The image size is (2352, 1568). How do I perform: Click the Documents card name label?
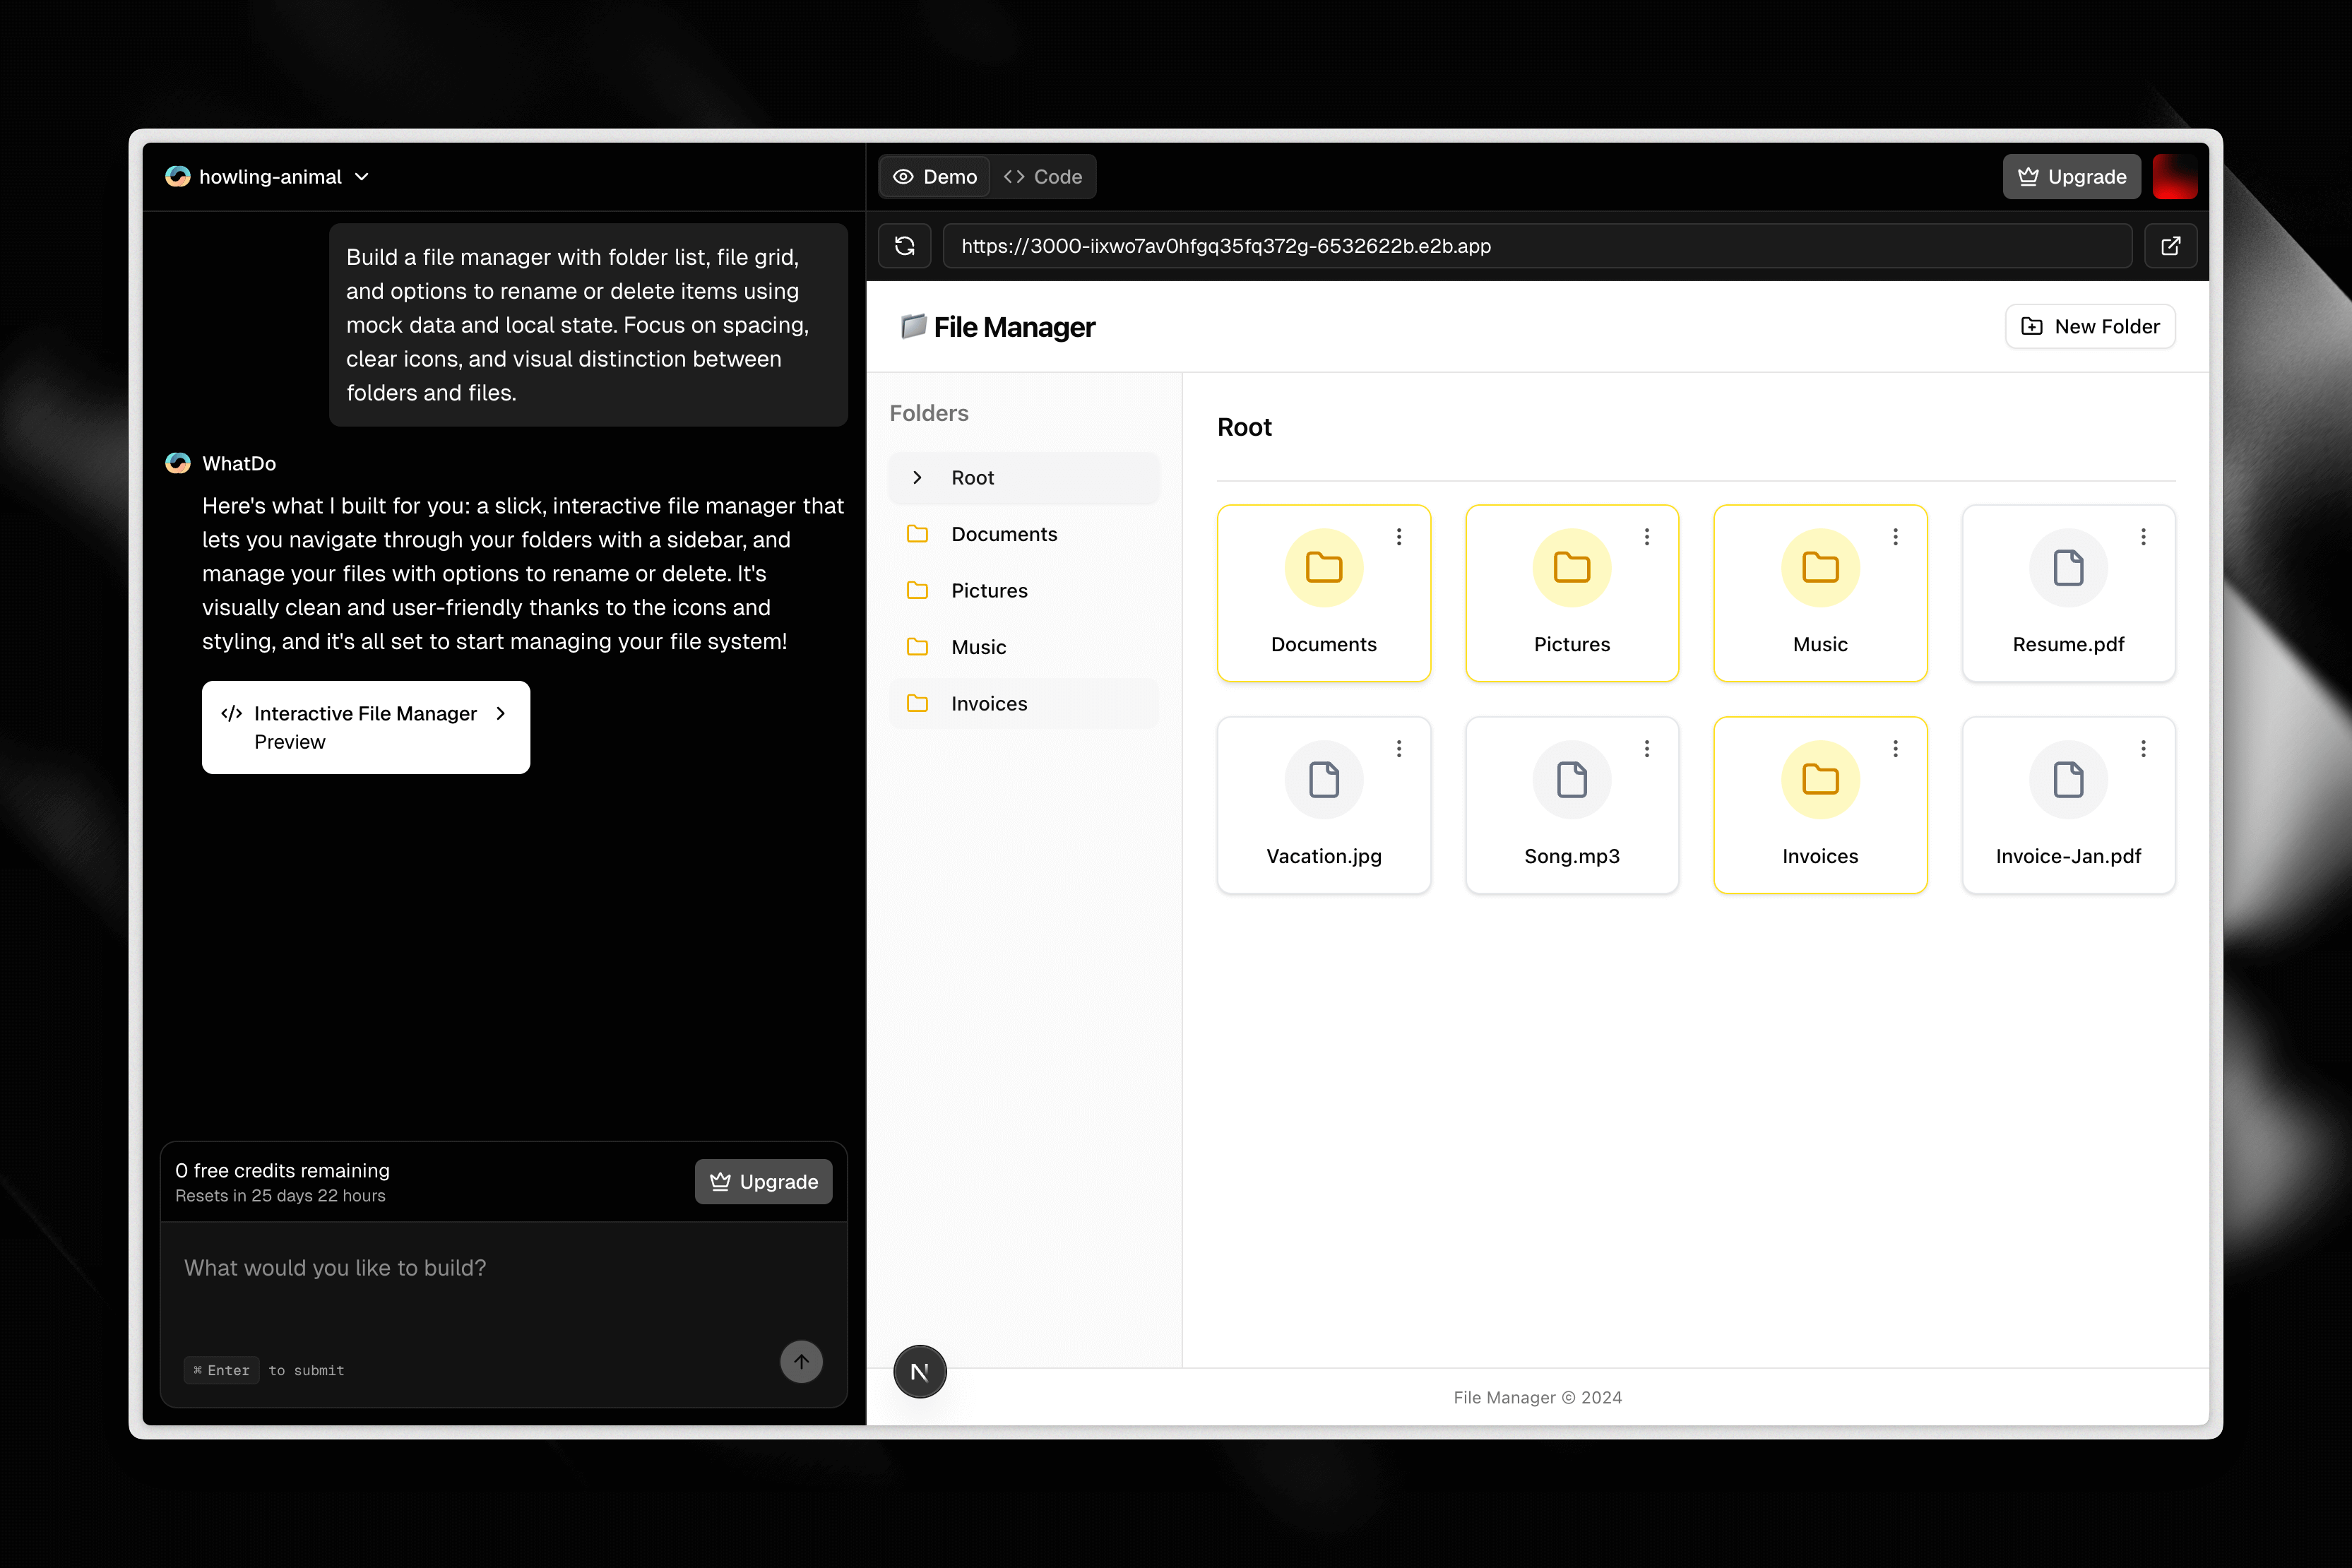(x=1324, y=644)
